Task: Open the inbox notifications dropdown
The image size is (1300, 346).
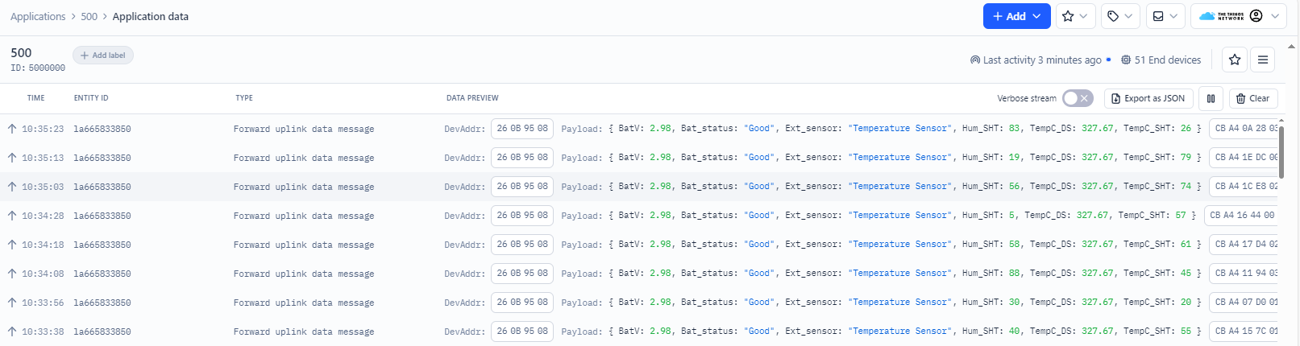Action: (1165, 16)
